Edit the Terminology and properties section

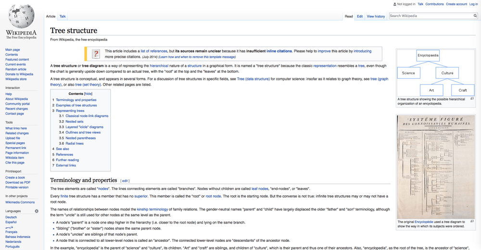point(125,181)
